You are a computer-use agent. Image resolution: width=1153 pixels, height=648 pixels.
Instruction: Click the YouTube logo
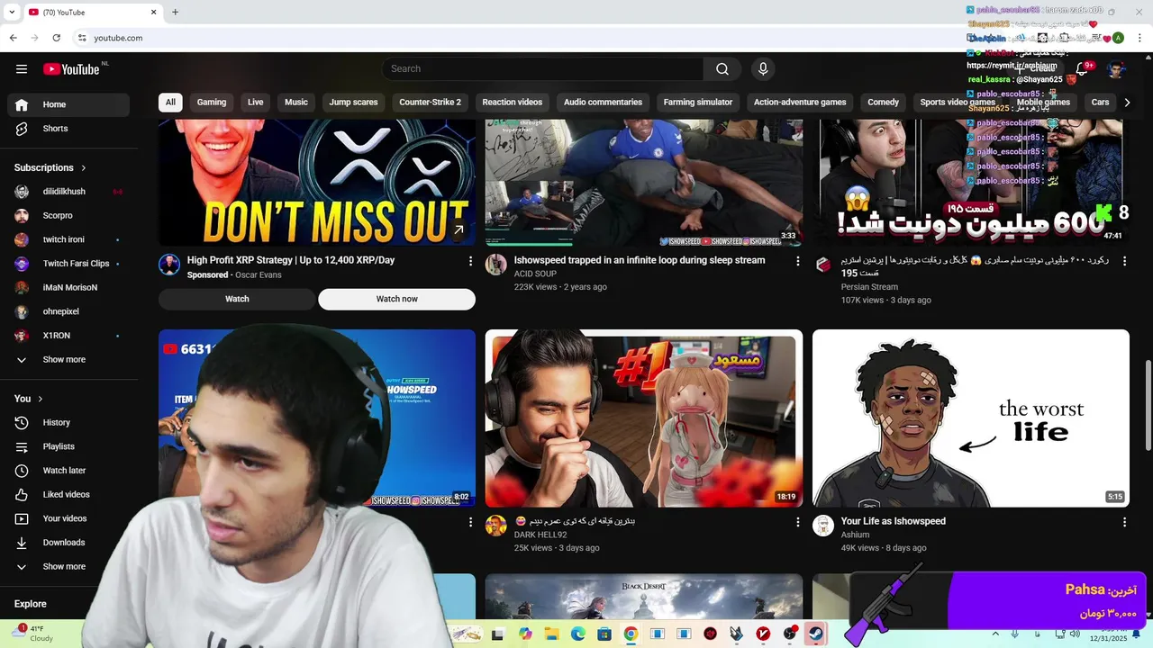point(71,69)
